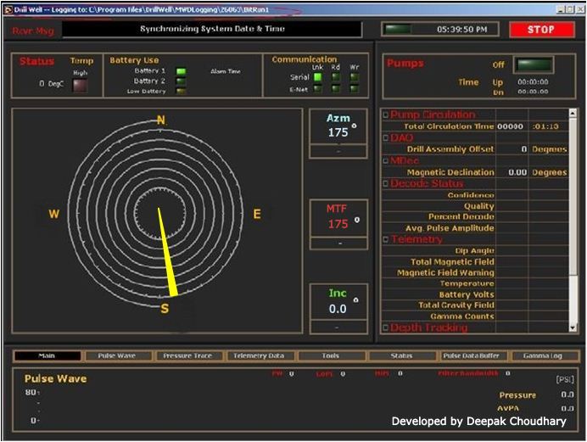This screenshot has width=587, height=442.
Task: Click the E-Net Rd indicator LED
Action: tap(336, 89)
